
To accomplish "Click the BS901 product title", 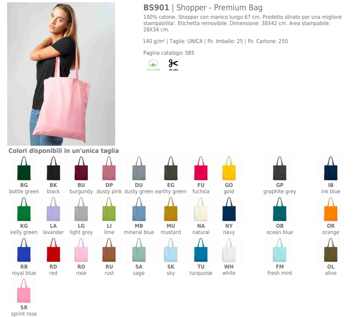I will pyautogui.click(x=203, y=8).
